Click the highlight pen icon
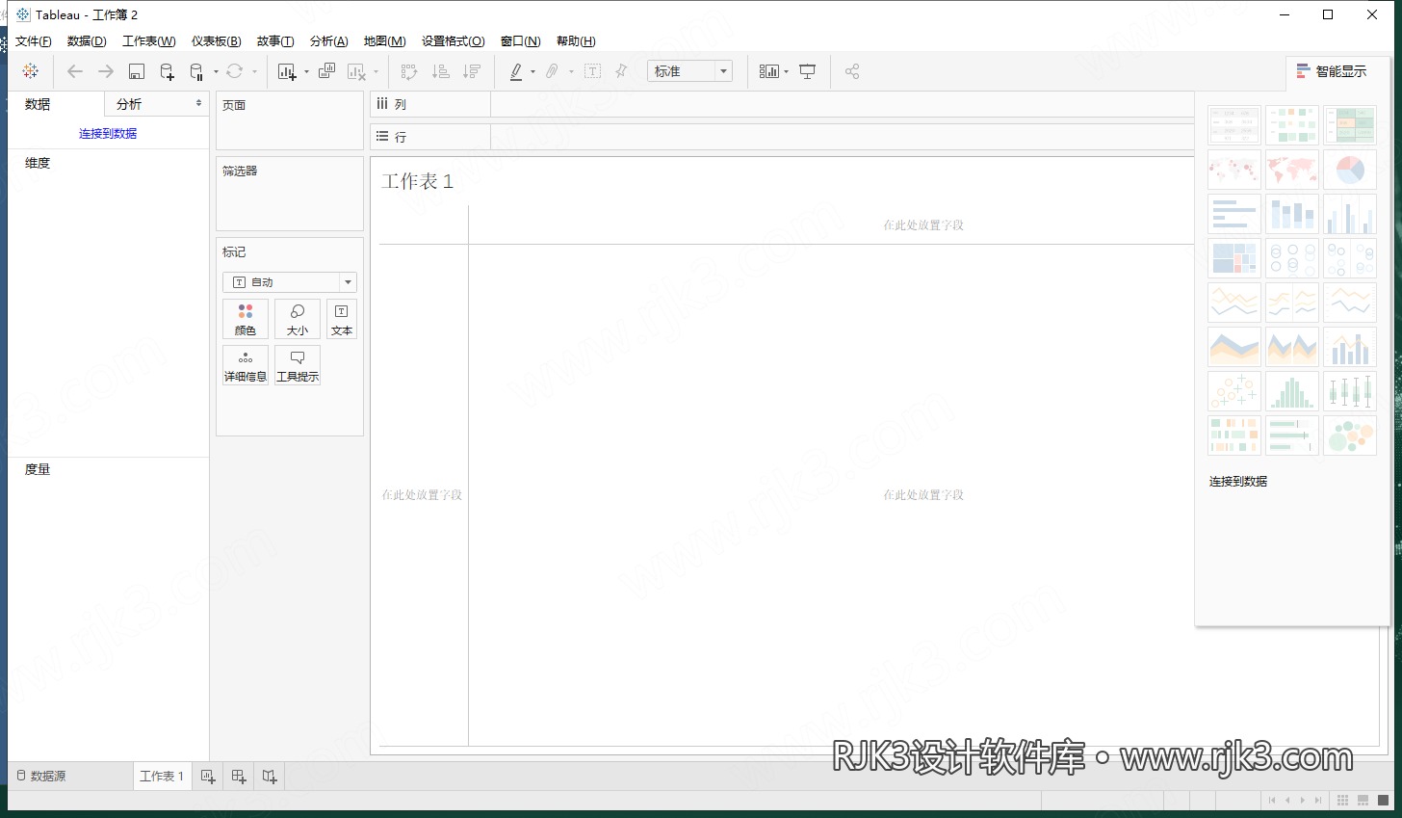The height and width of the screenshot is (818, 1402). pos(516,71)
